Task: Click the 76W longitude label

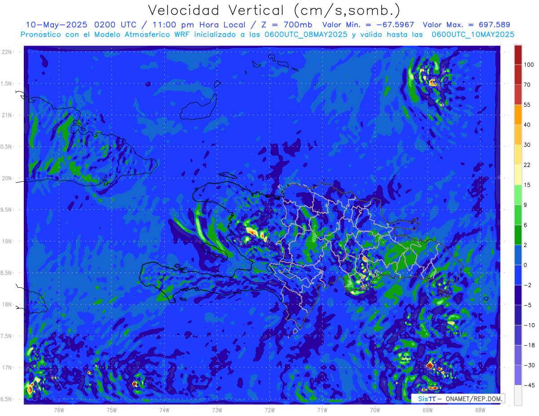Action: [x=59, y=410]
